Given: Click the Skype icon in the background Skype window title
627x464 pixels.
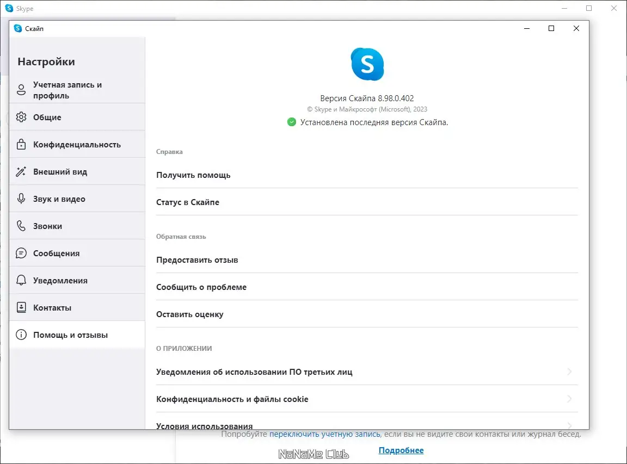Looking at the screenshot, I should [x=9, y=8].
